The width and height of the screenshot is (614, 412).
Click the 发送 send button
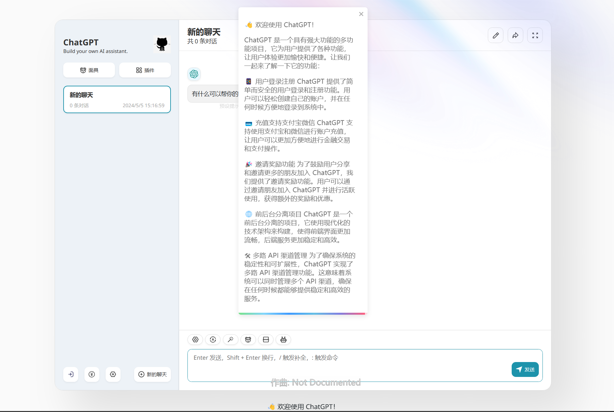pyautogui.click(x=525, y=369)
